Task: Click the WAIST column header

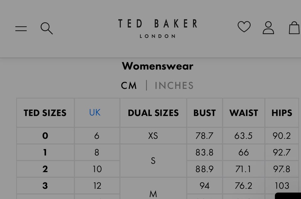Action: 244,113
